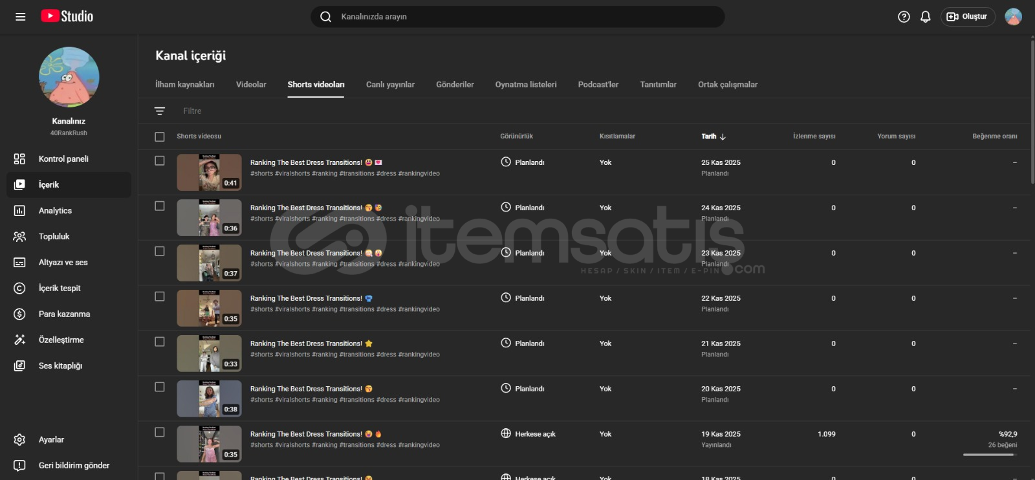Open İçerik tespit copyright section
The width and height of the screenshot is (1035, 480).
coord(60,289)
